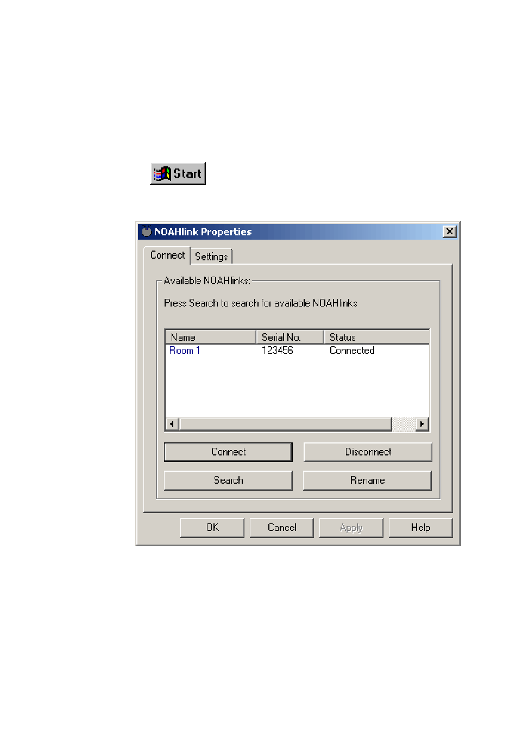Screen dimensions: 516x756
Task: Click the Connected status cell
Action: pyautogui.click(x=352, y=351)
